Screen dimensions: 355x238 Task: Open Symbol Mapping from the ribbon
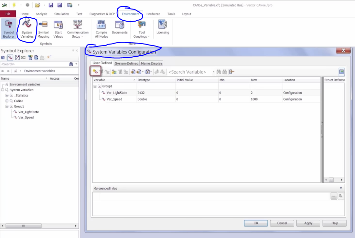coord(43,29)
